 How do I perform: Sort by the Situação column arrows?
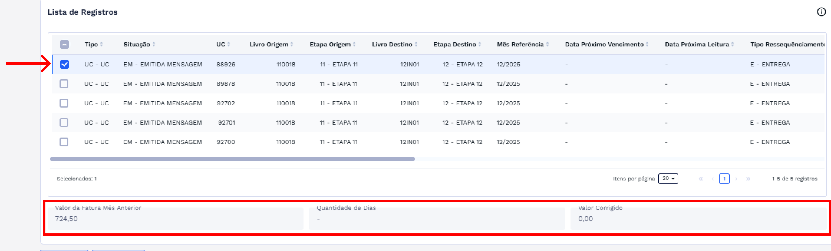click(154, 44)
